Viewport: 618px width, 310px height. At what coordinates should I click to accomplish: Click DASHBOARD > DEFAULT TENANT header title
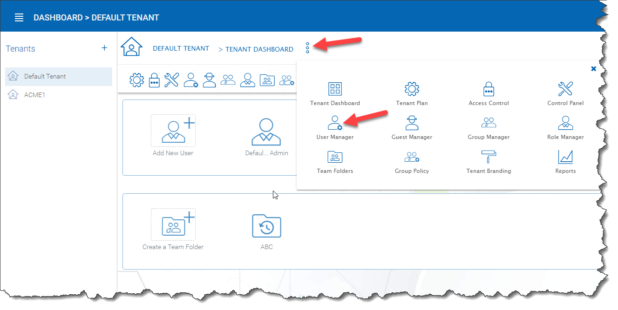[96, 18]
